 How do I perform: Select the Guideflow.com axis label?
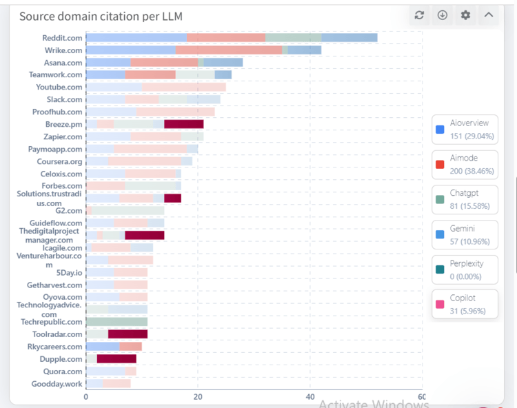tap(56, 223)
